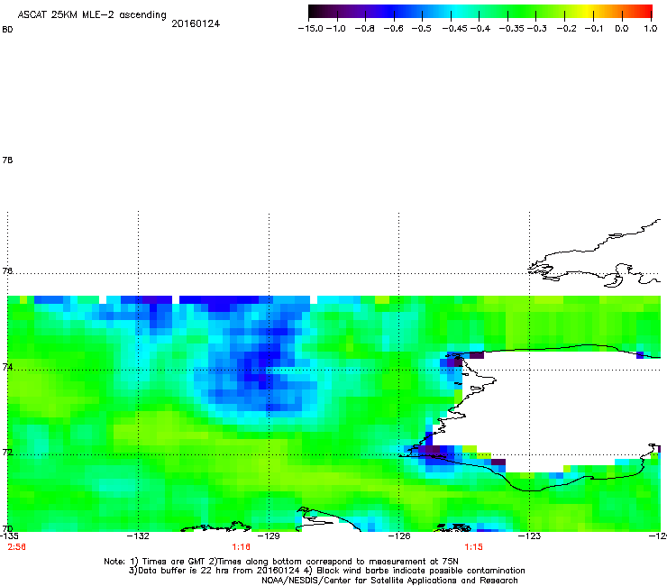Click the date label '20160124' beside the title
The image size is (667, 586).
click(196, 23)
